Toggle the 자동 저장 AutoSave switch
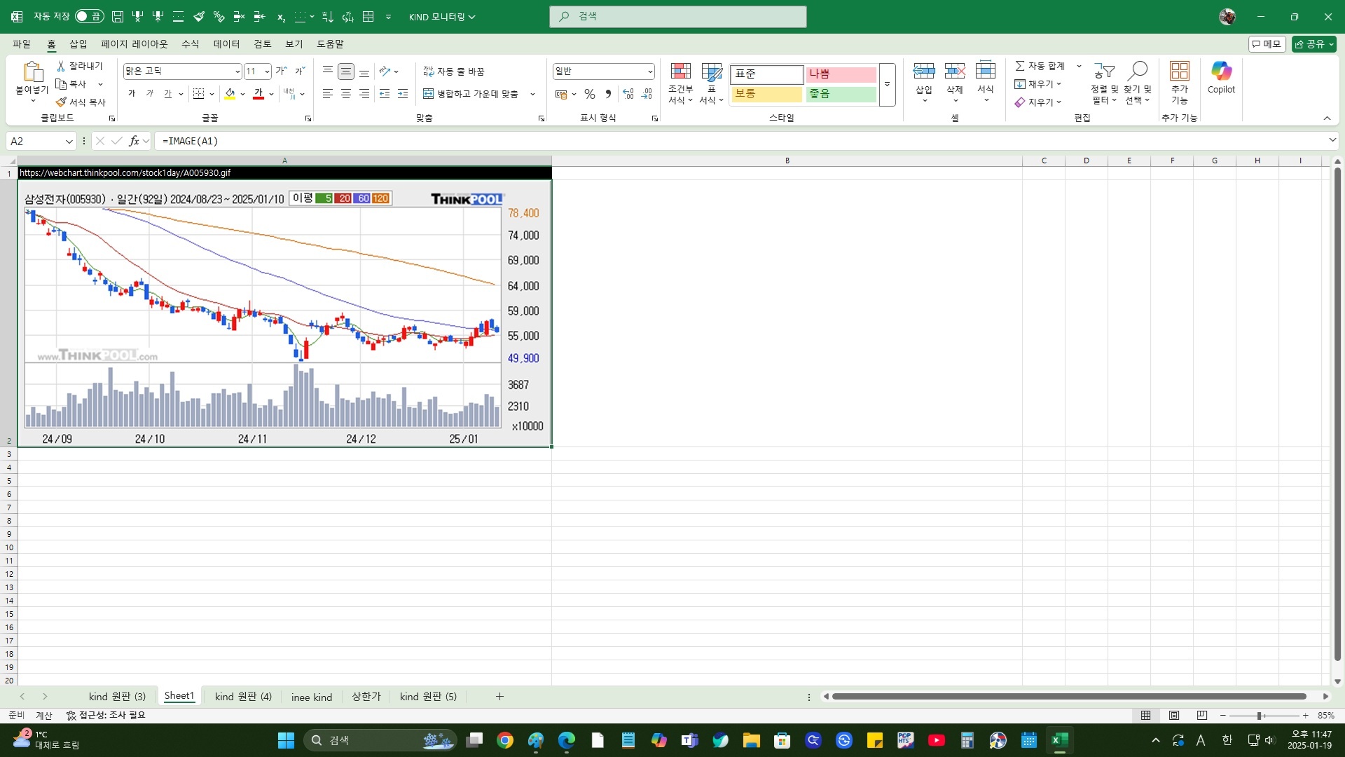The height and width of the screenshot is (757, 1345). click(90, 16)
